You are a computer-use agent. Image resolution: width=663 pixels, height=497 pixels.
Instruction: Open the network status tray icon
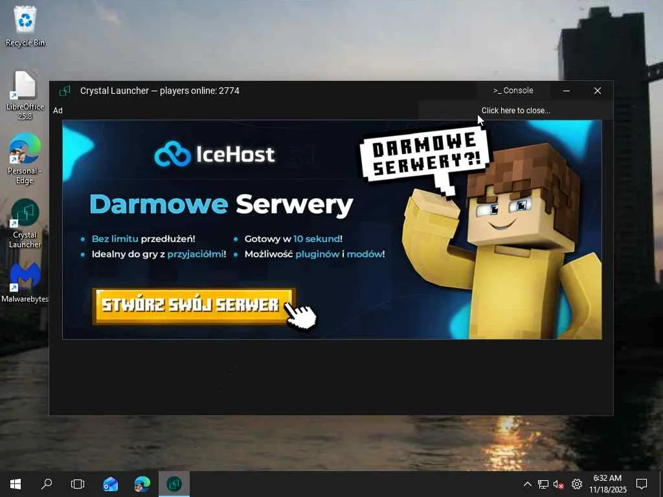[543, 484]
